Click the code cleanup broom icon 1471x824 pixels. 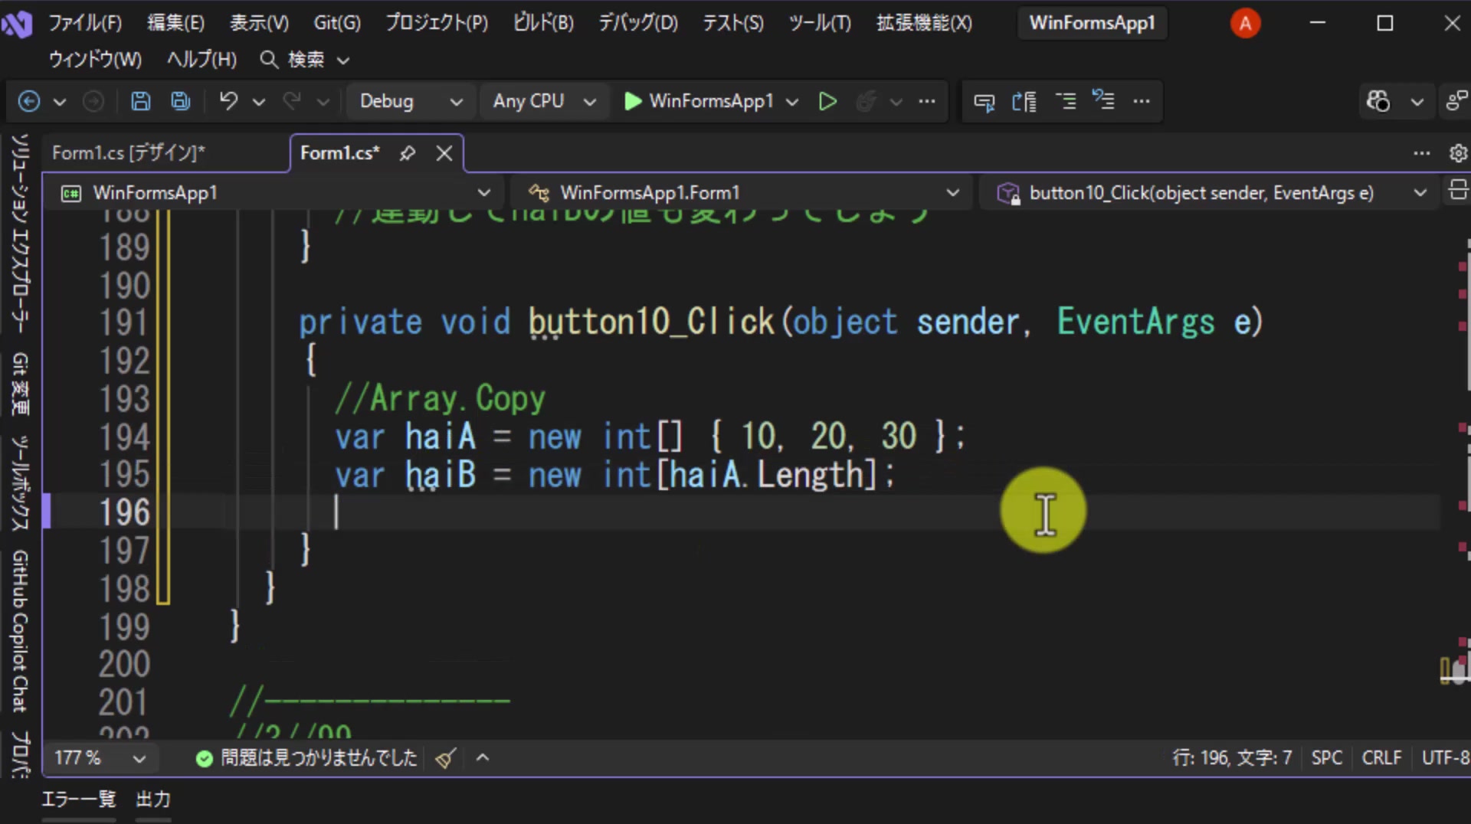click(445, 758)
